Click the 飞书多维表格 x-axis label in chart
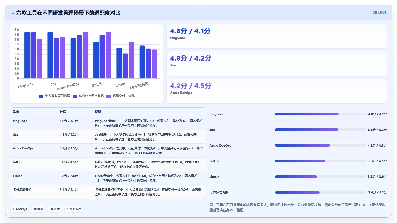This screenshot has height=223, width=397. [138, 86]
